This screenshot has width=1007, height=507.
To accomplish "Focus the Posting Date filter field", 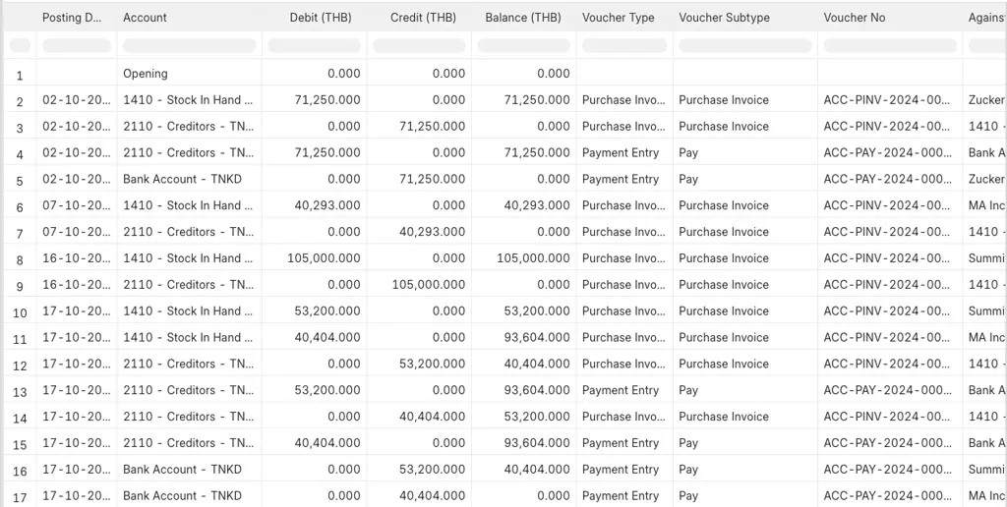I will coord(77,45).
